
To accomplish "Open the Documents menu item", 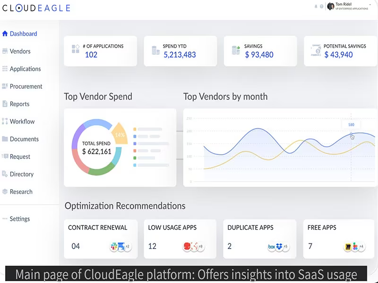I will [x=24, y=139].
